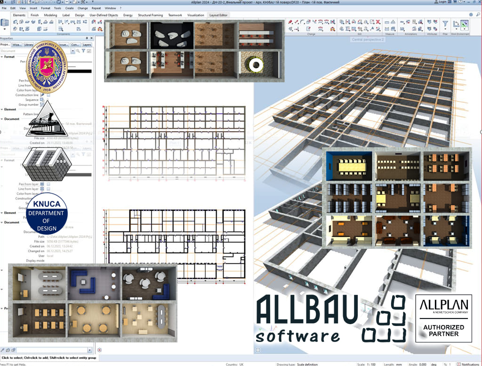Open the shopping cart icon in title bar
This screenshot has height=366, width=482.
tap(455, 2)
